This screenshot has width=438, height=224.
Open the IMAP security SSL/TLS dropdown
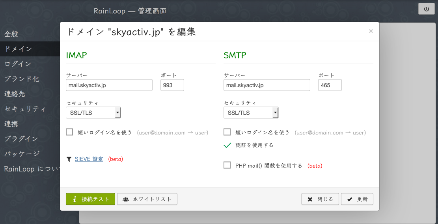93,113
